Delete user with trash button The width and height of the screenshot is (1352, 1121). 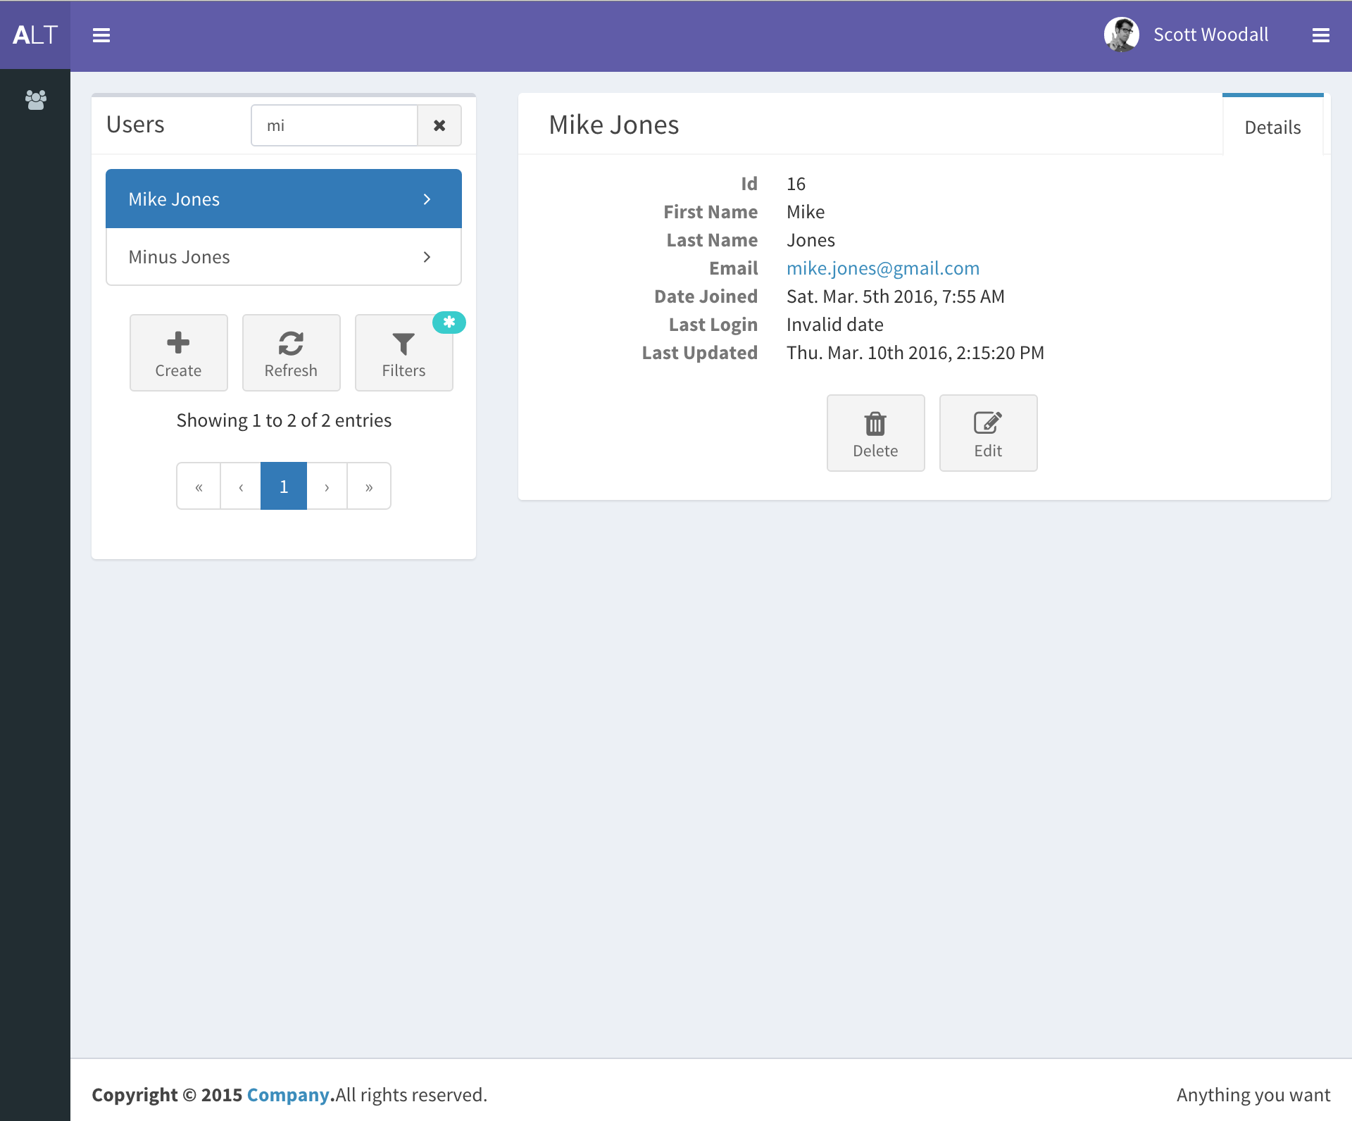(x=875, y=433)
